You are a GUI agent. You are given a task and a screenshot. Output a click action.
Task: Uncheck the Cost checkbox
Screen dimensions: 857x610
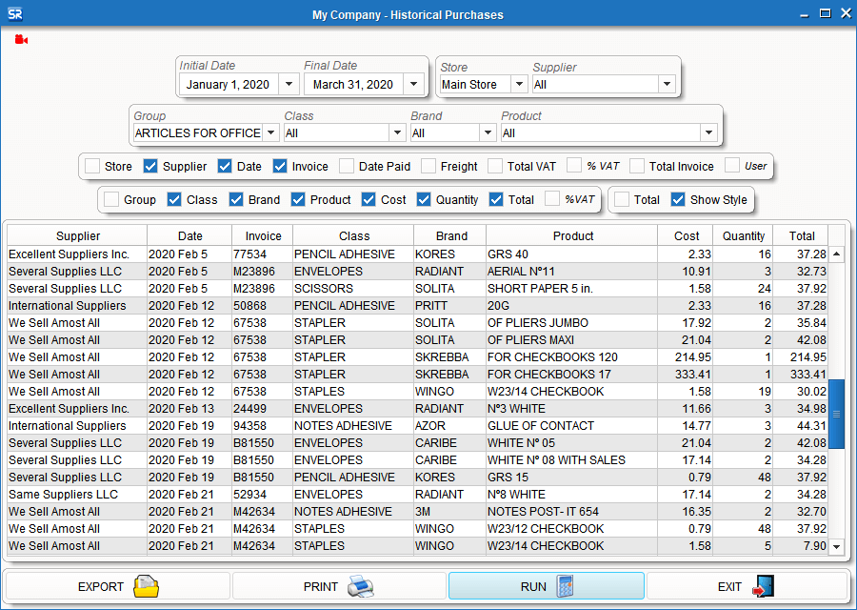point(369,199)
